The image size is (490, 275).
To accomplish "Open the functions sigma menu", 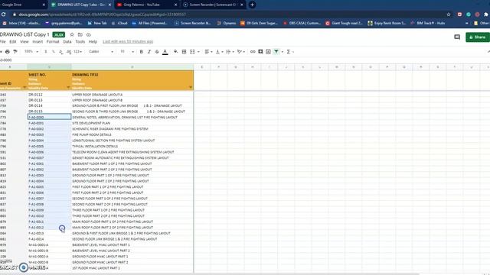I will 289,51.
